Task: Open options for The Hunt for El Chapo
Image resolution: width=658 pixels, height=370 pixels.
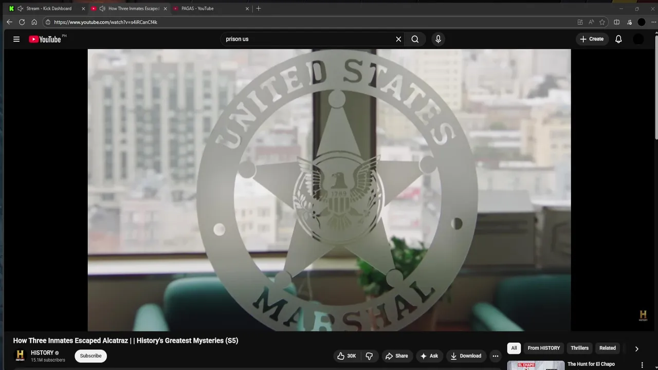Action: 642,365
